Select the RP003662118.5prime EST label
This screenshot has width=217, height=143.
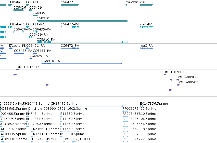[140, 129]
